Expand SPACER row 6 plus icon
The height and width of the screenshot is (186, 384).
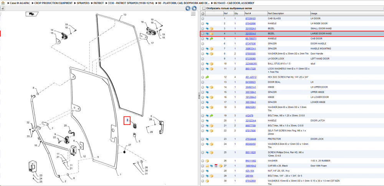(202, 44)
